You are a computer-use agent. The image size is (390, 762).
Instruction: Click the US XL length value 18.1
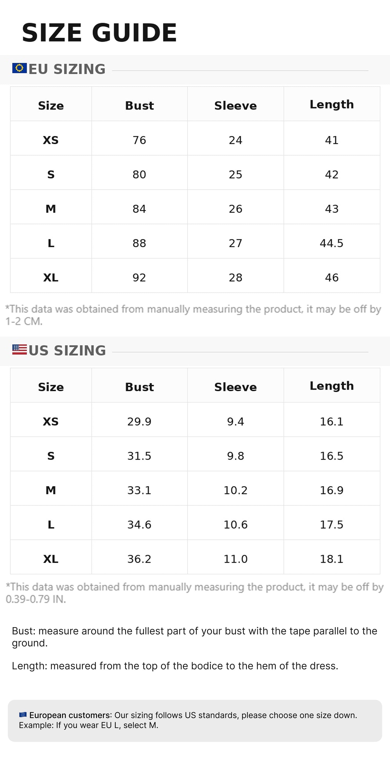(x=331, y=559)
